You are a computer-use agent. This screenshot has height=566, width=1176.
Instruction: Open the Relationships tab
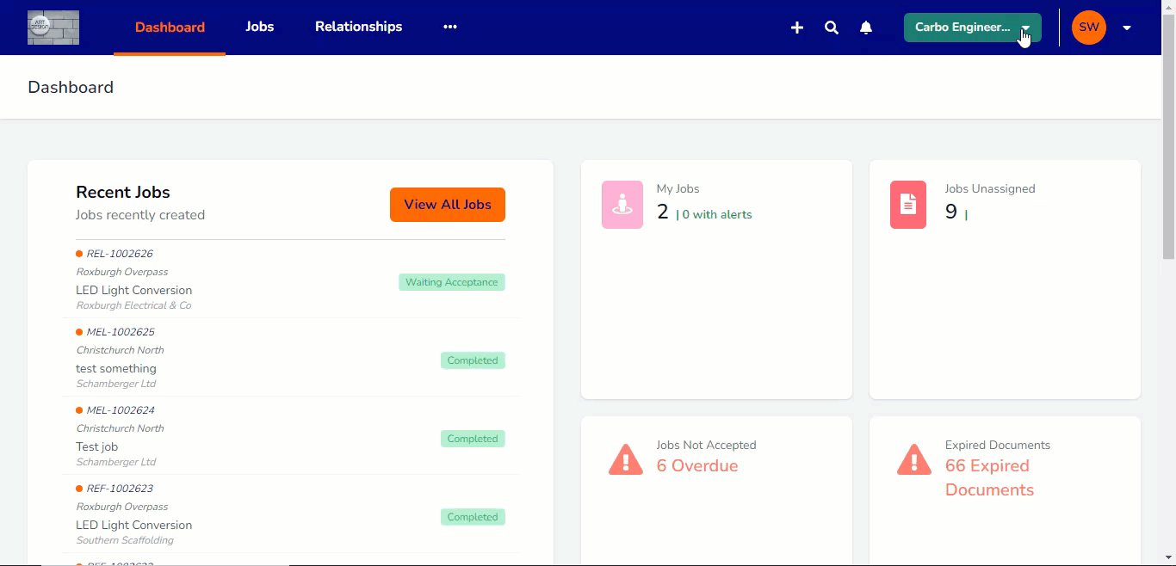click(x=358, y=27)
